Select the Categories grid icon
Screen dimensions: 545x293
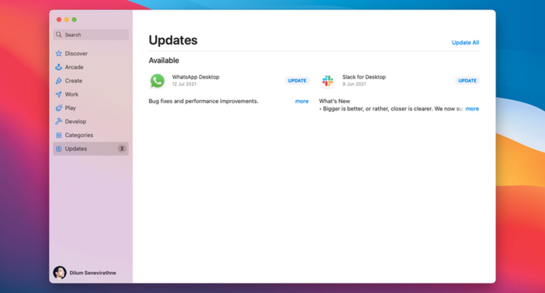(x=59, y=135)
